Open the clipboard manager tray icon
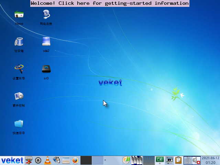 [x=178, y=161]
